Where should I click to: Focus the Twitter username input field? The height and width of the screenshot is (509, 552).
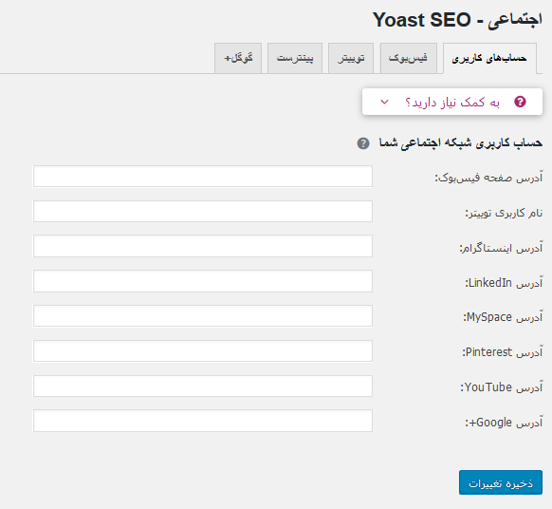tap(203, 211)
